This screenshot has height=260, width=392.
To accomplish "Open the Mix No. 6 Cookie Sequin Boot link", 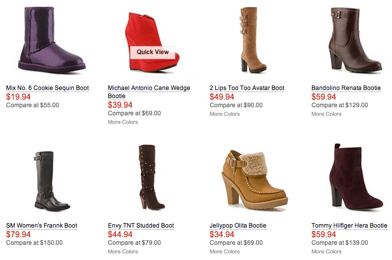I will 47,88.
